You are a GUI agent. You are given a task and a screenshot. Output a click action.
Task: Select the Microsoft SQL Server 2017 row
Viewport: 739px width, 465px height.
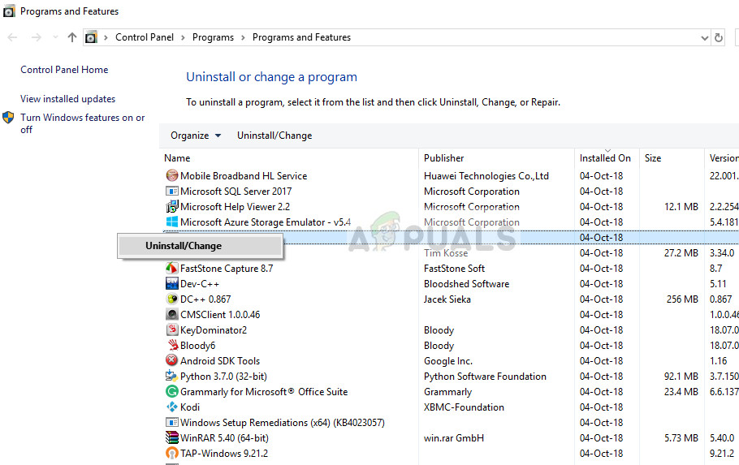[451, 192]
